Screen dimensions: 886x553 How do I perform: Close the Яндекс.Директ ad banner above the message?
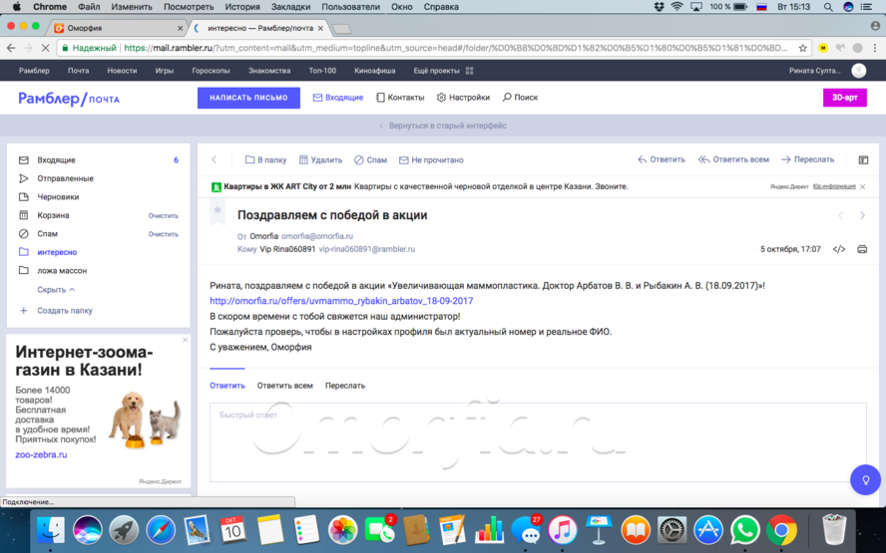point(863,186)
